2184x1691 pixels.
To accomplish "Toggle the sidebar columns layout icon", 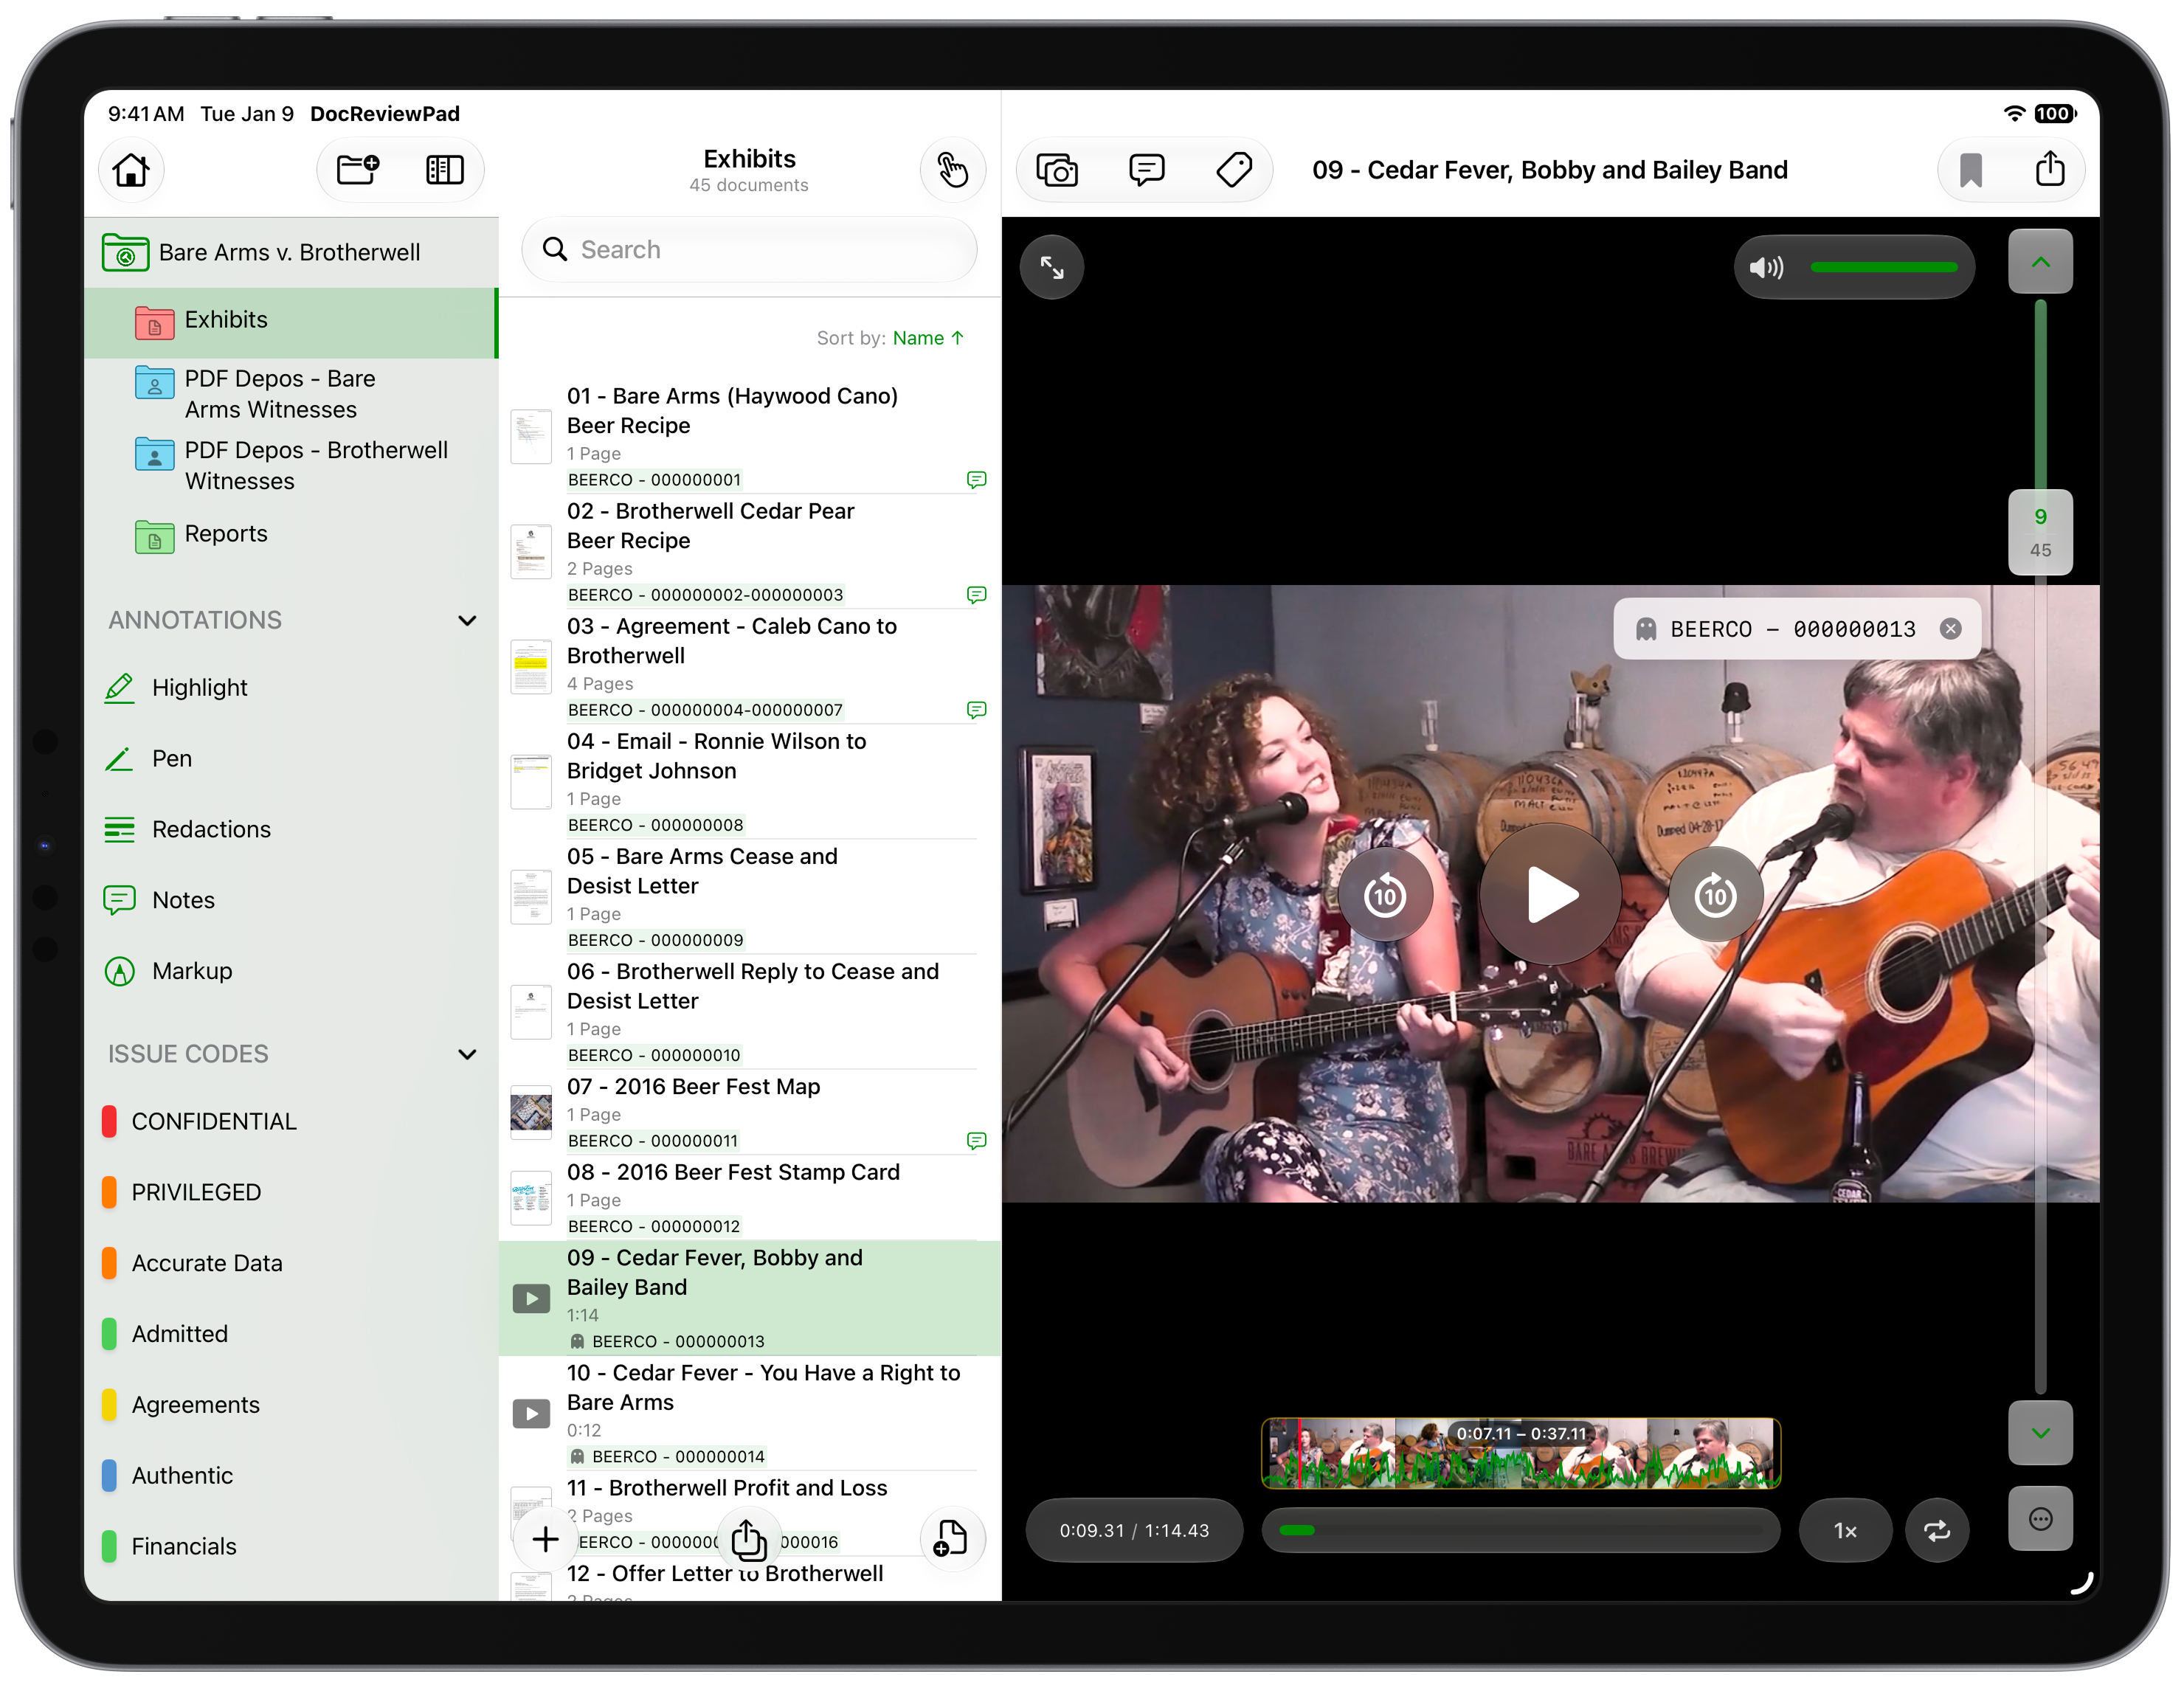I will point(444,170).
